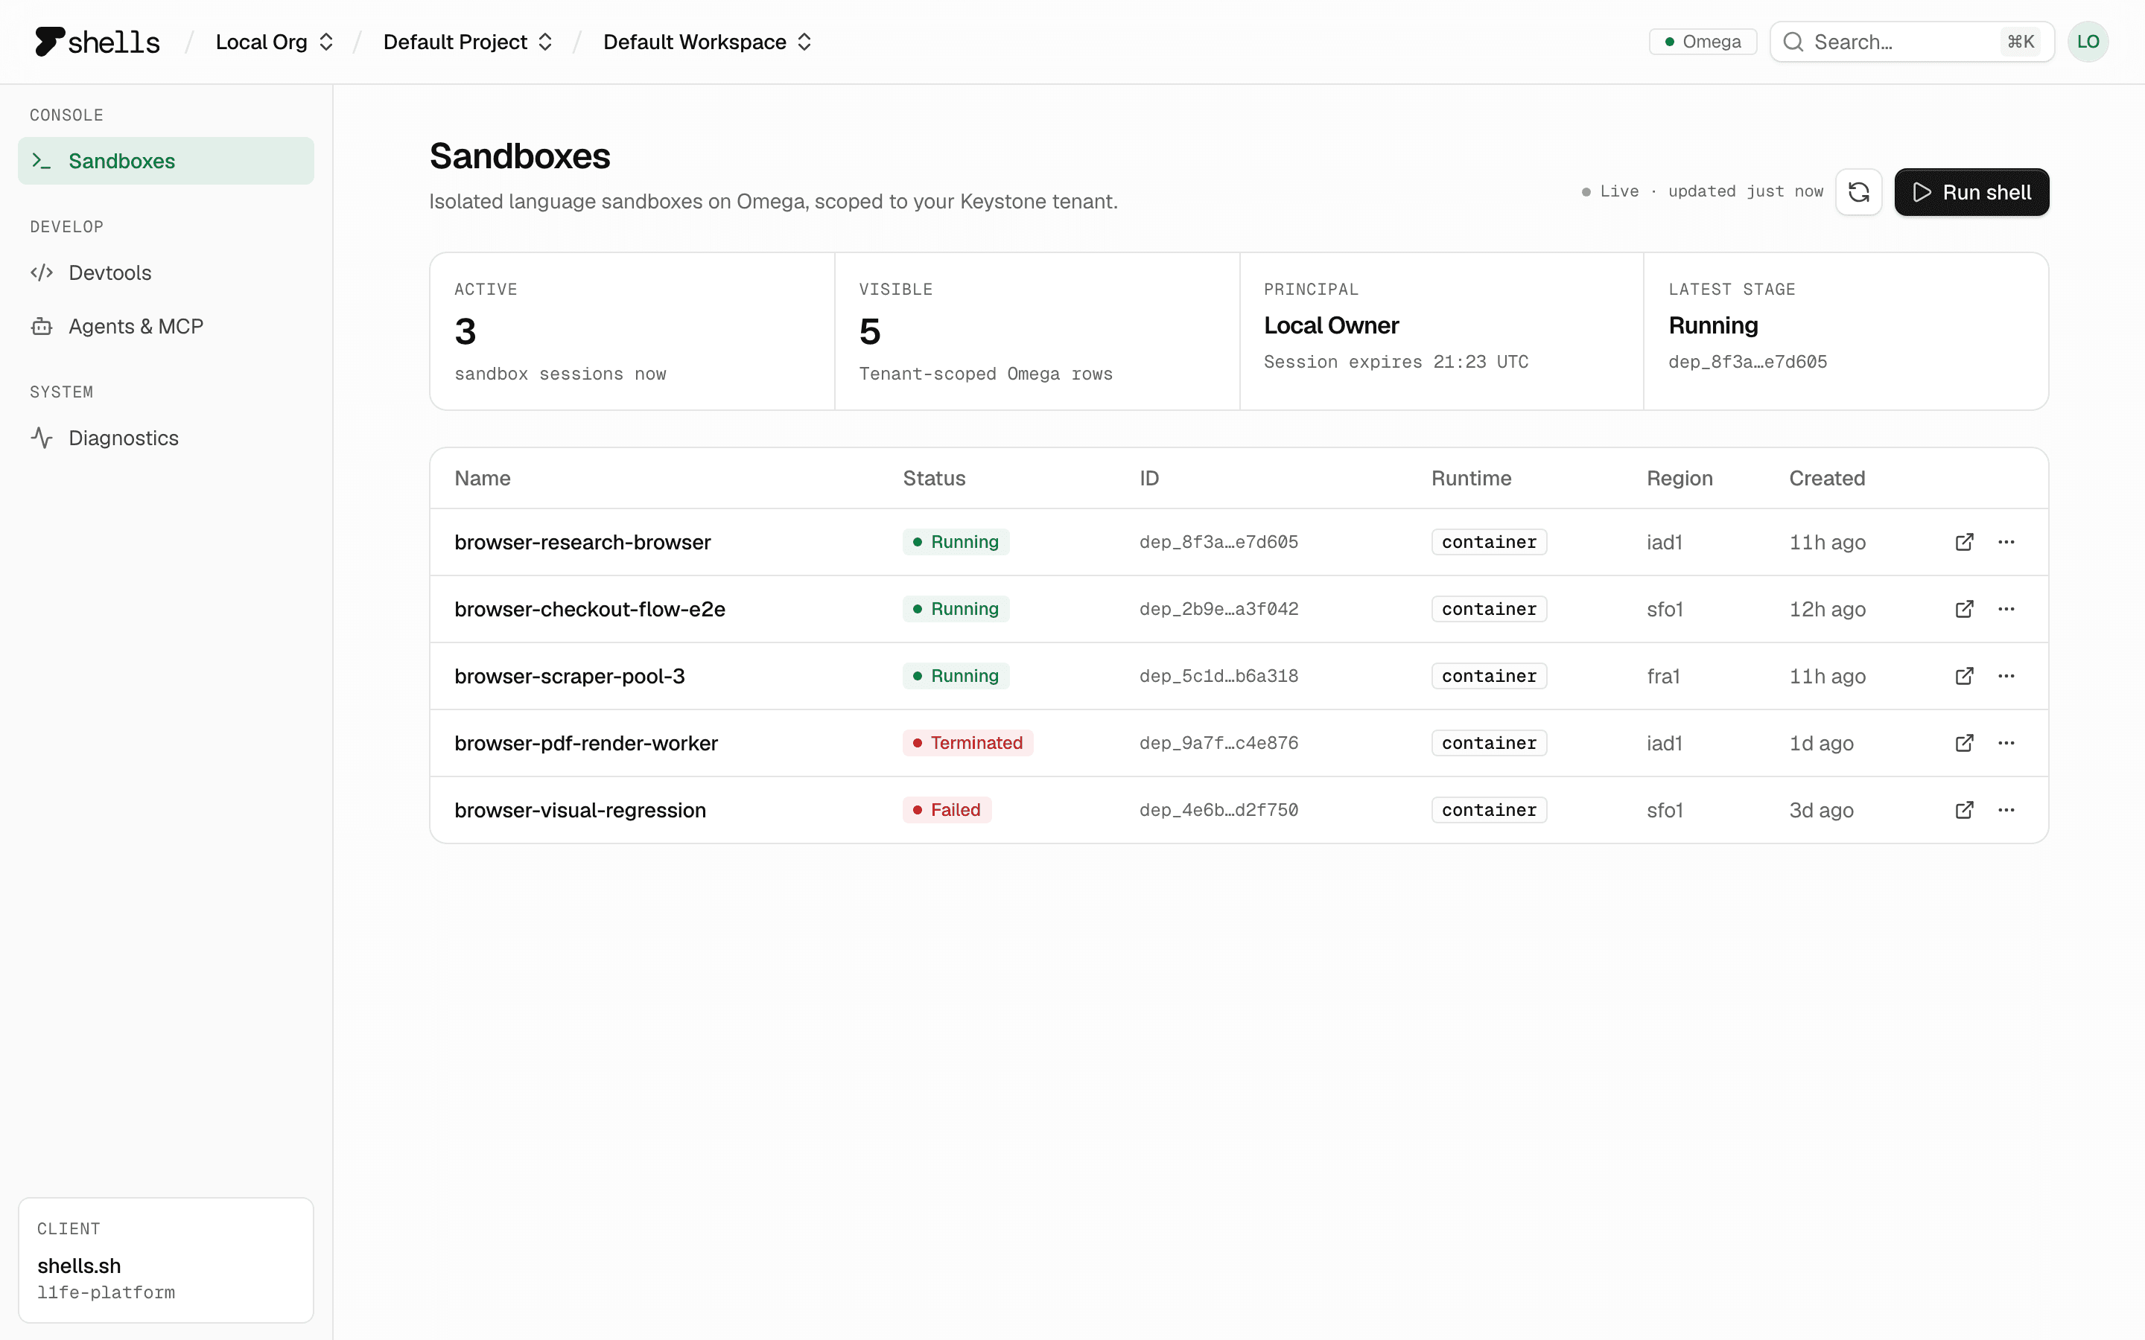
Task: Open Agents & MCP sidebar item
Action: (166, 326)
